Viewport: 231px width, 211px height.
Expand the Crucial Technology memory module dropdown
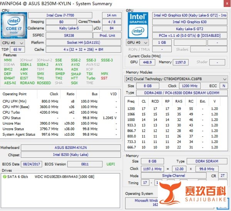(176, 79)
